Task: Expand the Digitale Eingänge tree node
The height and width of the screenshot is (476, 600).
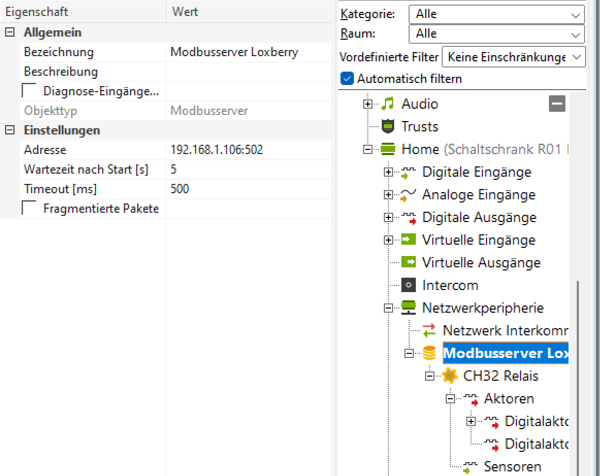Action: click(388, 173)
